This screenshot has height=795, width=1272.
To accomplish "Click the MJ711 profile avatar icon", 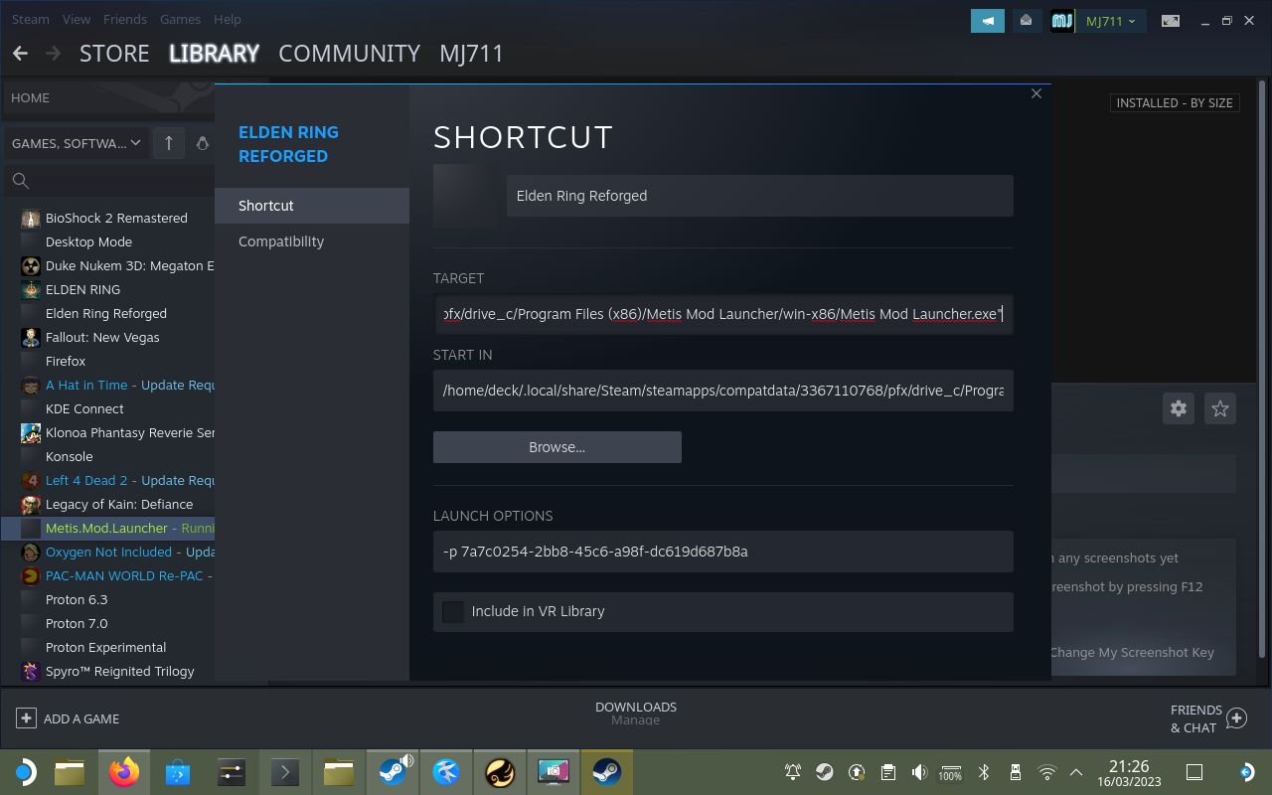I will [x=1061, y=20].
